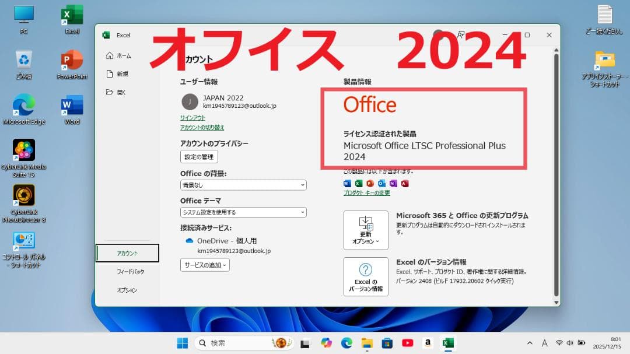Click the battery tray icon
630x354 pixels.
pyautogui.click(x=582, y=343)
